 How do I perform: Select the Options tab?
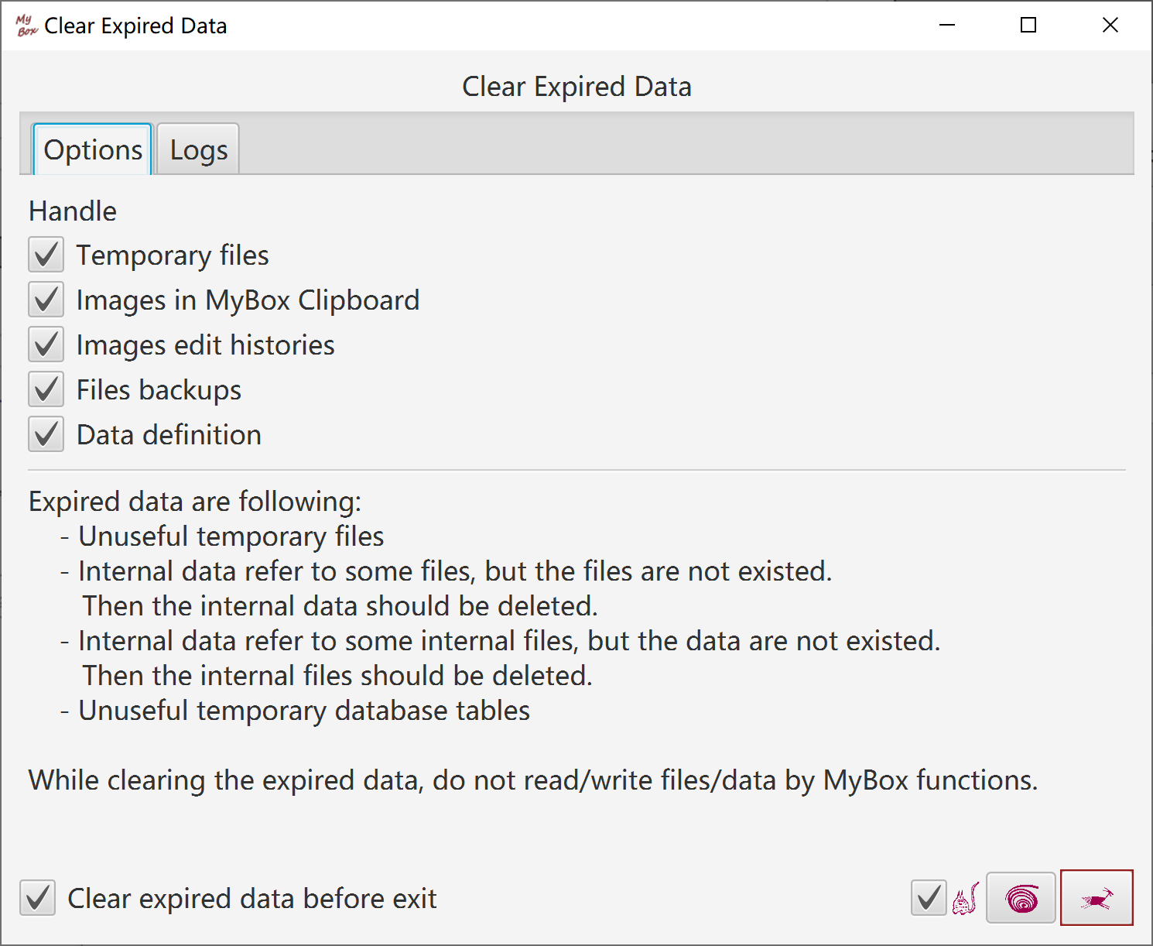[93, 150]
